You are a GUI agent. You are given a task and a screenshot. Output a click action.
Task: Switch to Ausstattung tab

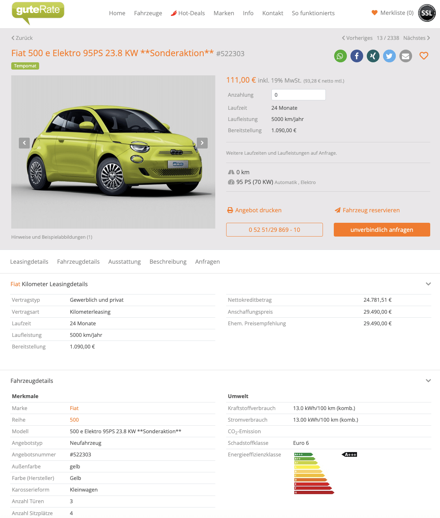coord(124,262)
